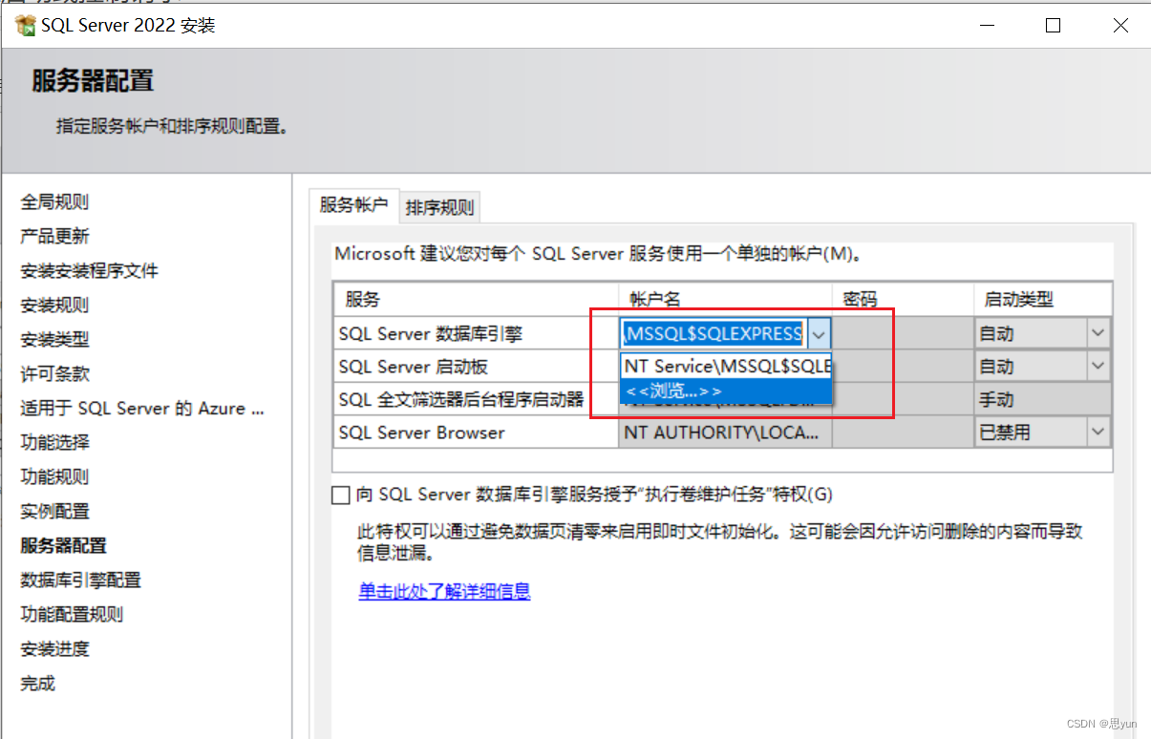The height and width of the screenshot is (739, 1151).
Task: Select the 服务帐户 tab
Action: pyautogui.click(x=353, y=204)
